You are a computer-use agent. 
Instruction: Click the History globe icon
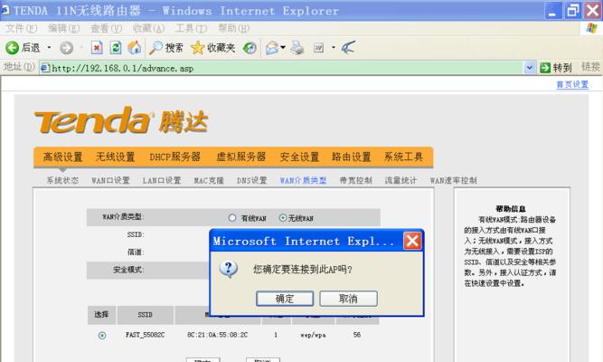pyautogui.click(x=250, y=48)
